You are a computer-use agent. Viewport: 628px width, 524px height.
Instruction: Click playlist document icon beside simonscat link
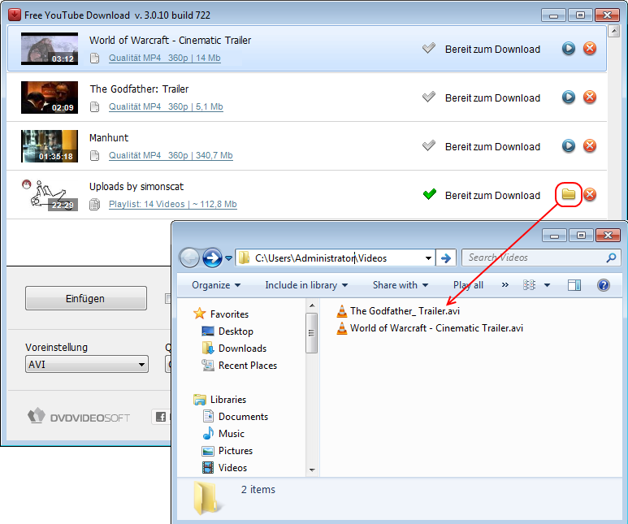94,204
